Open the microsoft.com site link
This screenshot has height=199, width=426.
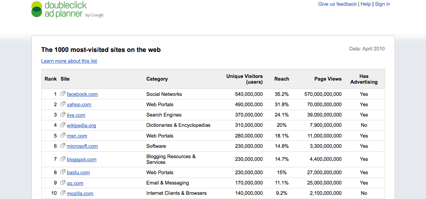point(82,146)
